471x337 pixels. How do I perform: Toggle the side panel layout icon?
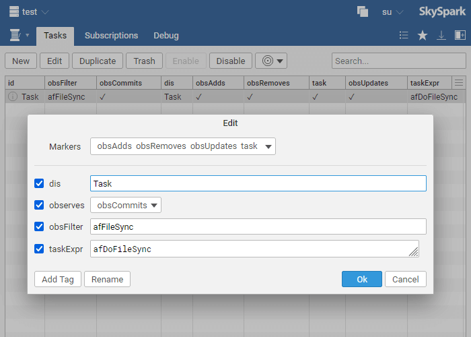(460, 36)
